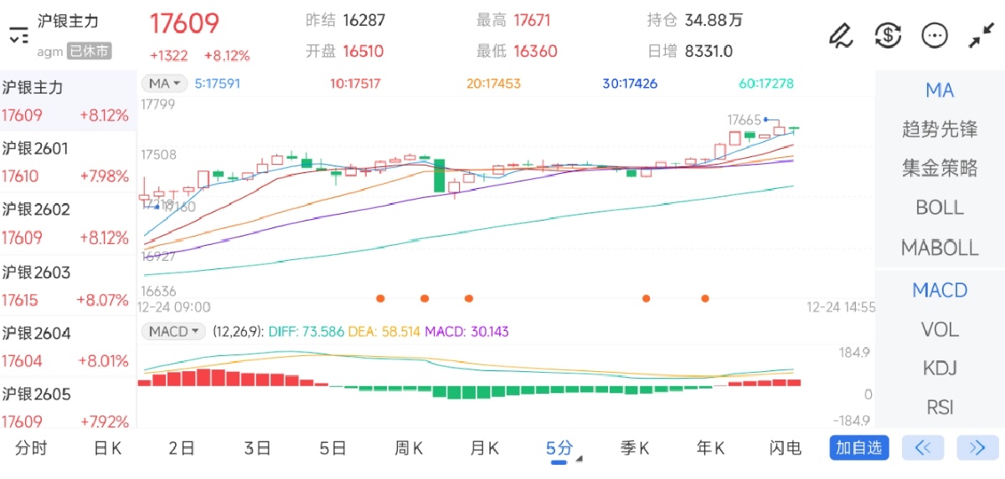
Task: Go to previous contract with left arrows
Action: [x=923, y=448]
